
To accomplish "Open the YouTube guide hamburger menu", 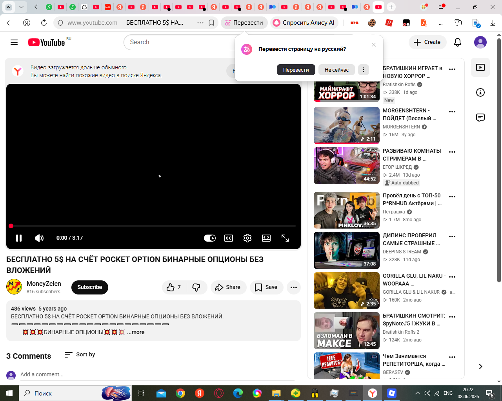I will tap(14, 42).
